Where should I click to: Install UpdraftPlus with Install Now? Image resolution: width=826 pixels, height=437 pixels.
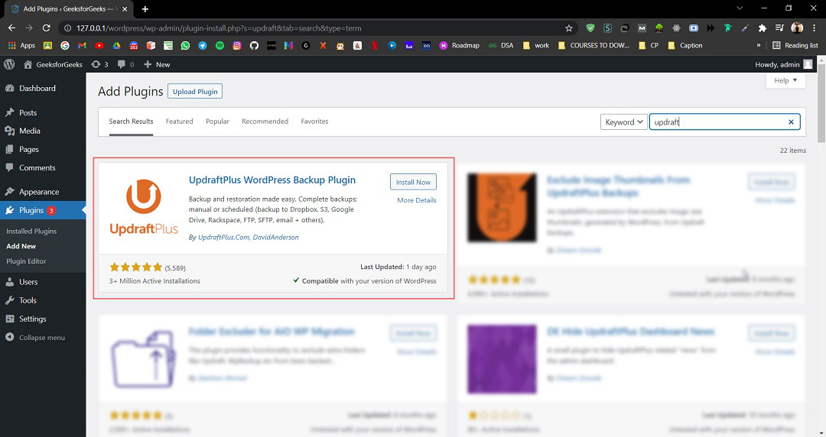tap(413, 182)
